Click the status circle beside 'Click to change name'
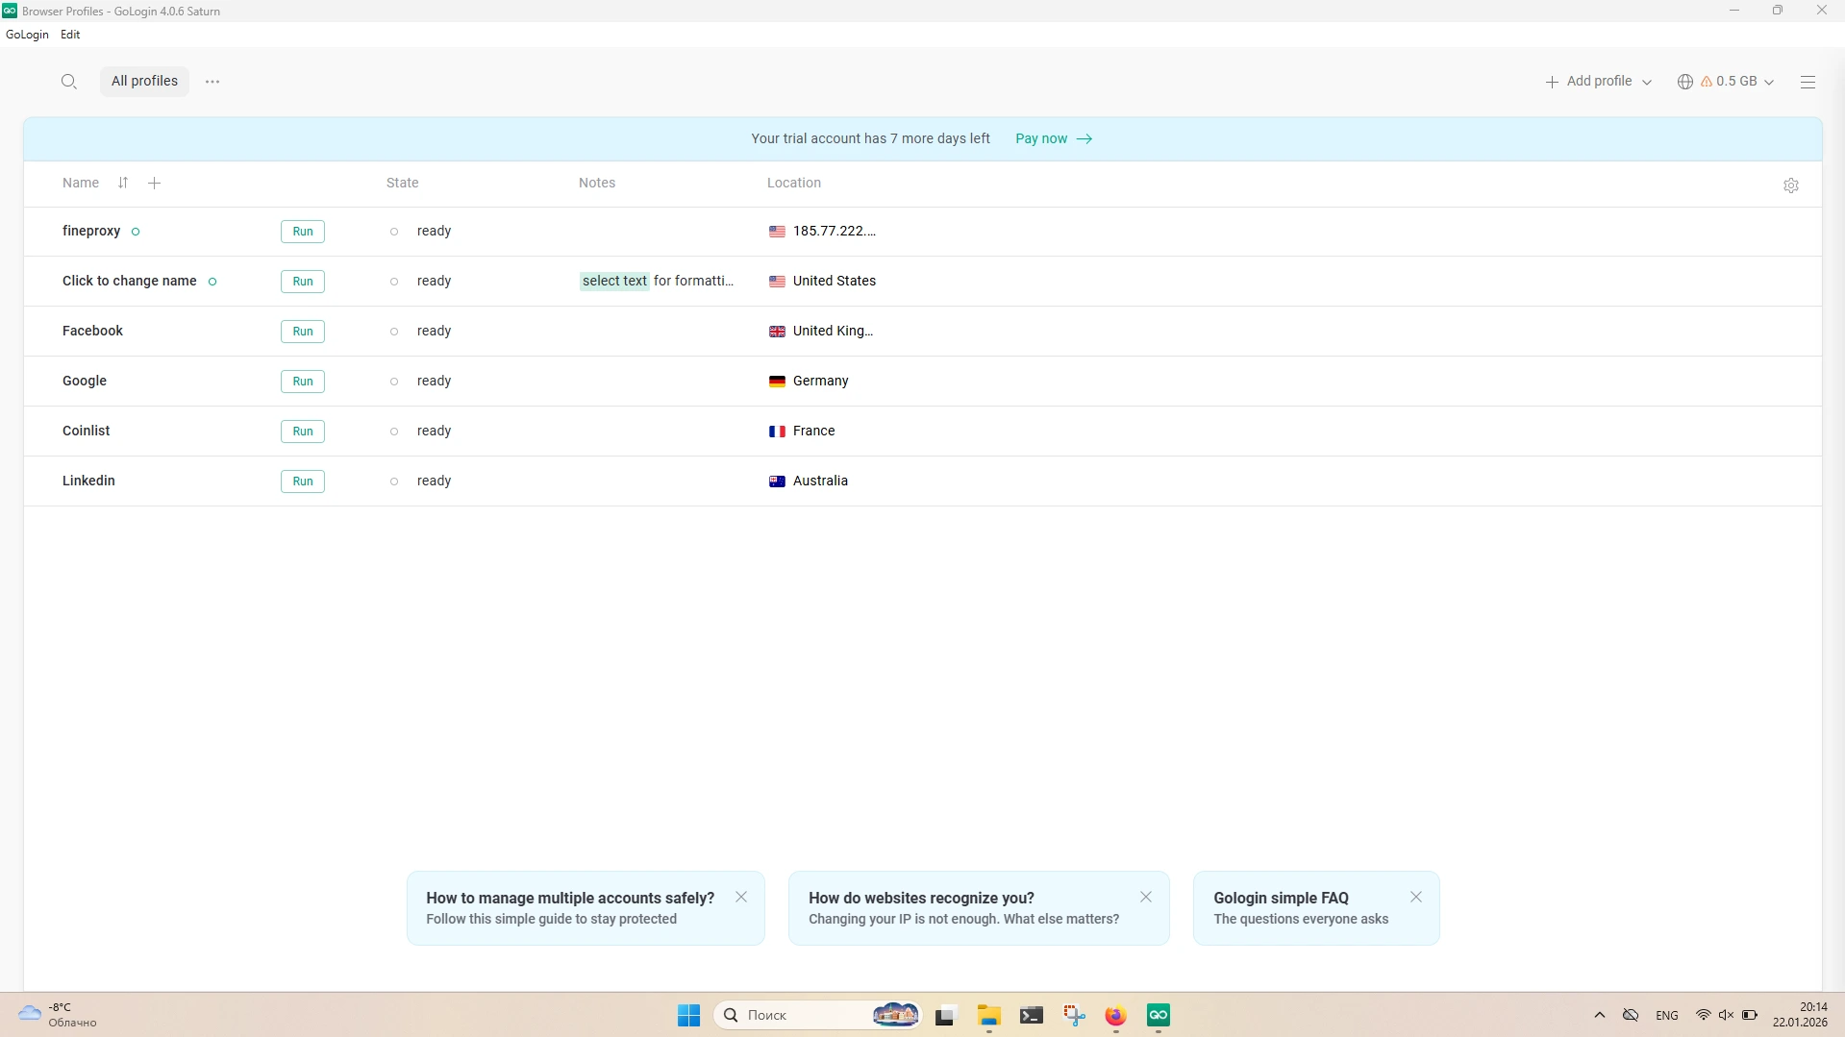 tap(212, 282)
